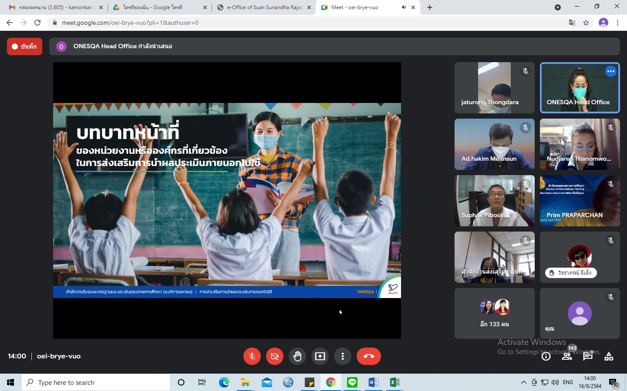Open options on ONESQA Head Office tile

pyautogui.click(x=610, y=71)
